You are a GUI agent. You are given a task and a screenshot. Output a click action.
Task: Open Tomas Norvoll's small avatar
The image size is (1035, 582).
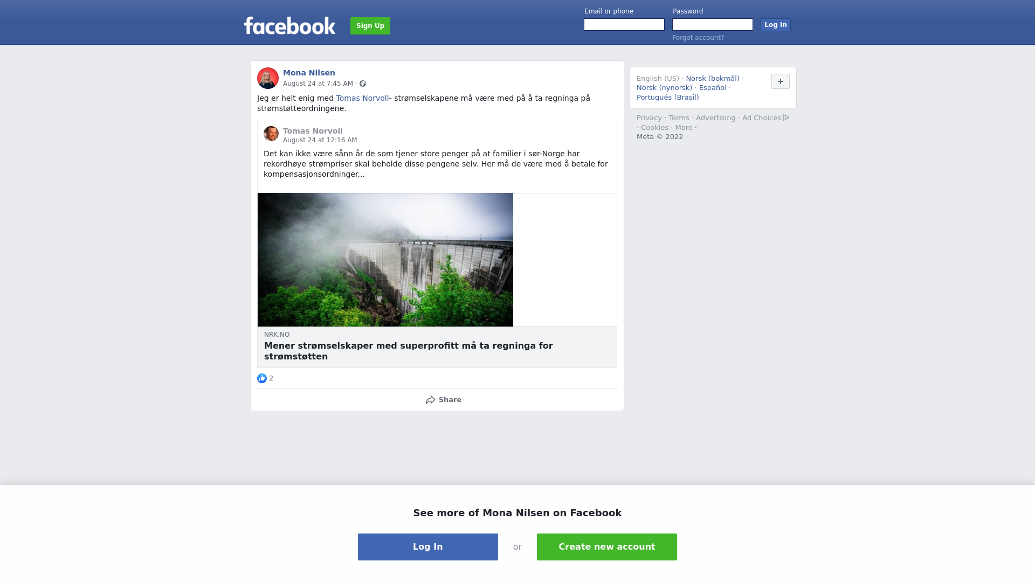coord(271,134)
